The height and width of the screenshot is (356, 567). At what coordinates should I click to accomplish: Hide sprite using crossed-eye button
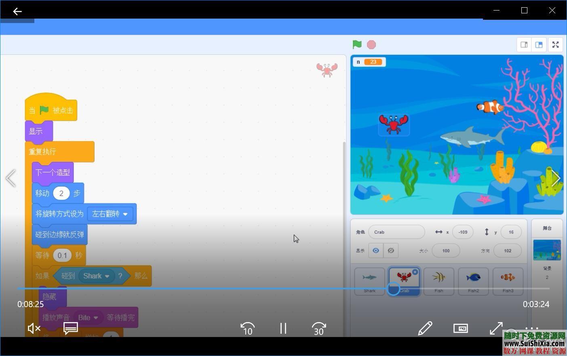coord(391,251)
